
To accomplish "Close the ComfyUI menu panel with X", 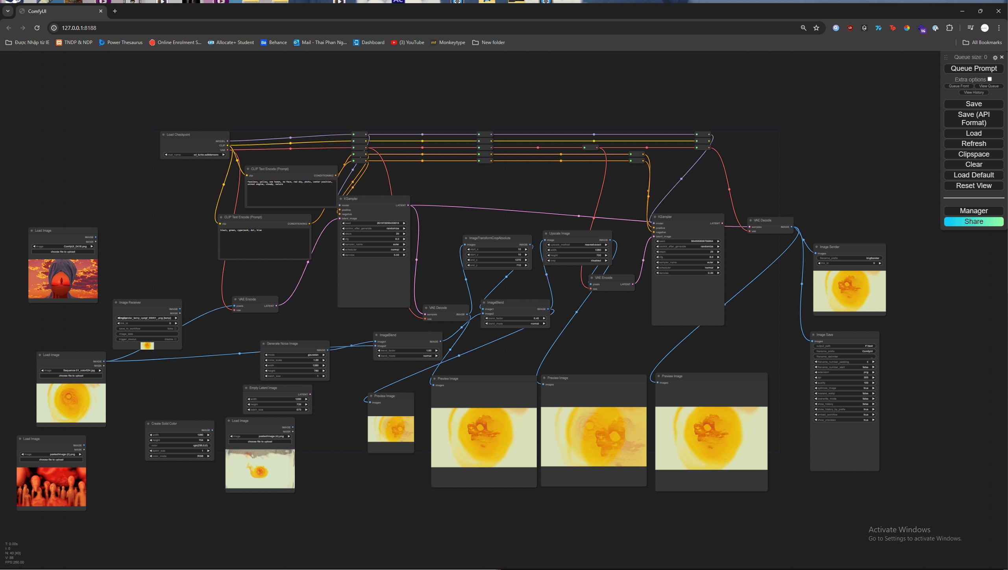I will (1002, 57).
